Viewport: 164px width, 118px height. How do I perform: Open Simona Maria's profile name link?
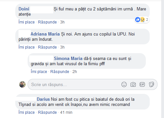pos(68,59)
